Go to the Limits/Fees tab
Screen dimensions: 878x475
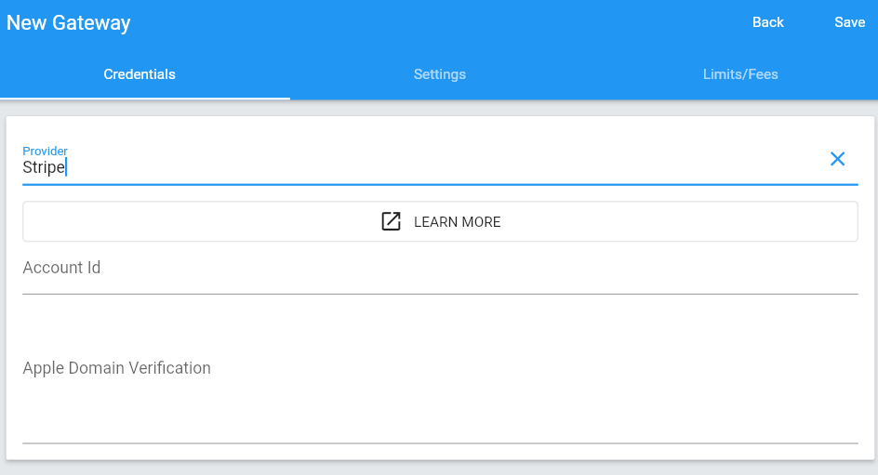[x=740, y=74]
